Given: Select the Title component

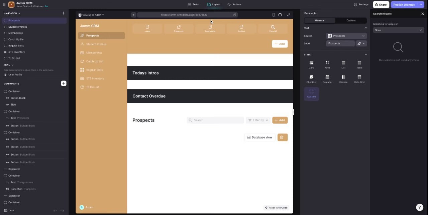Looking at the screenshot, I should (x=34, y=104).
